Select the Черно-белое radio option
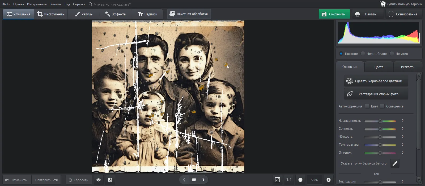425x186 pixels. point(363,54)
